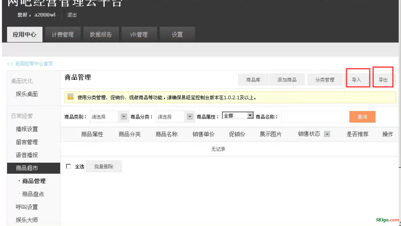Open 分类管理 button
The height and width of the screenshot is (226, 401).
(x=325, y=80)
